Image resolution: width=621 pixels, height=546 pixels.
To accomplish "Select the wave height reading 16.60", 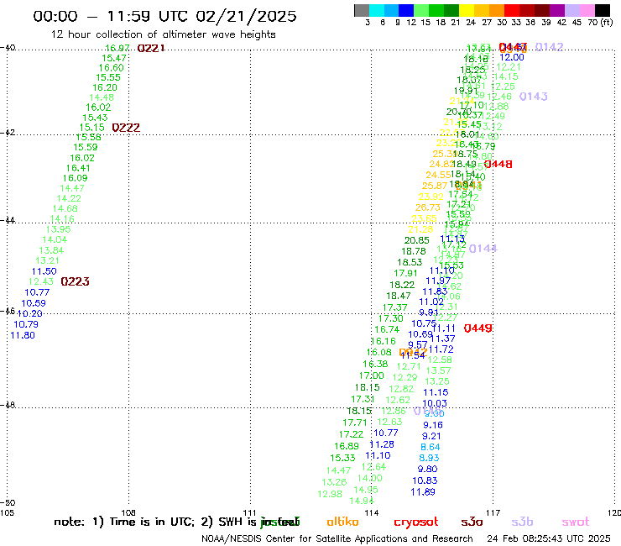I will (112, 68).
